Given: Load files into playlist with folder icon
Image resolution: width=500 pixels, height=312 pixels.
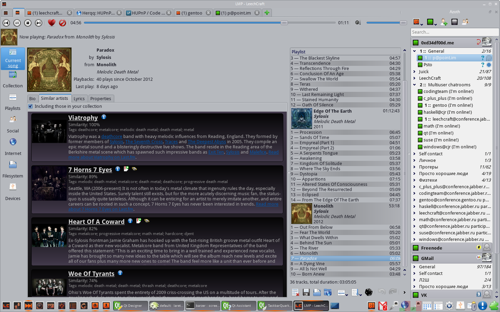Looking at the screenshot, I should tap(317, 292).
